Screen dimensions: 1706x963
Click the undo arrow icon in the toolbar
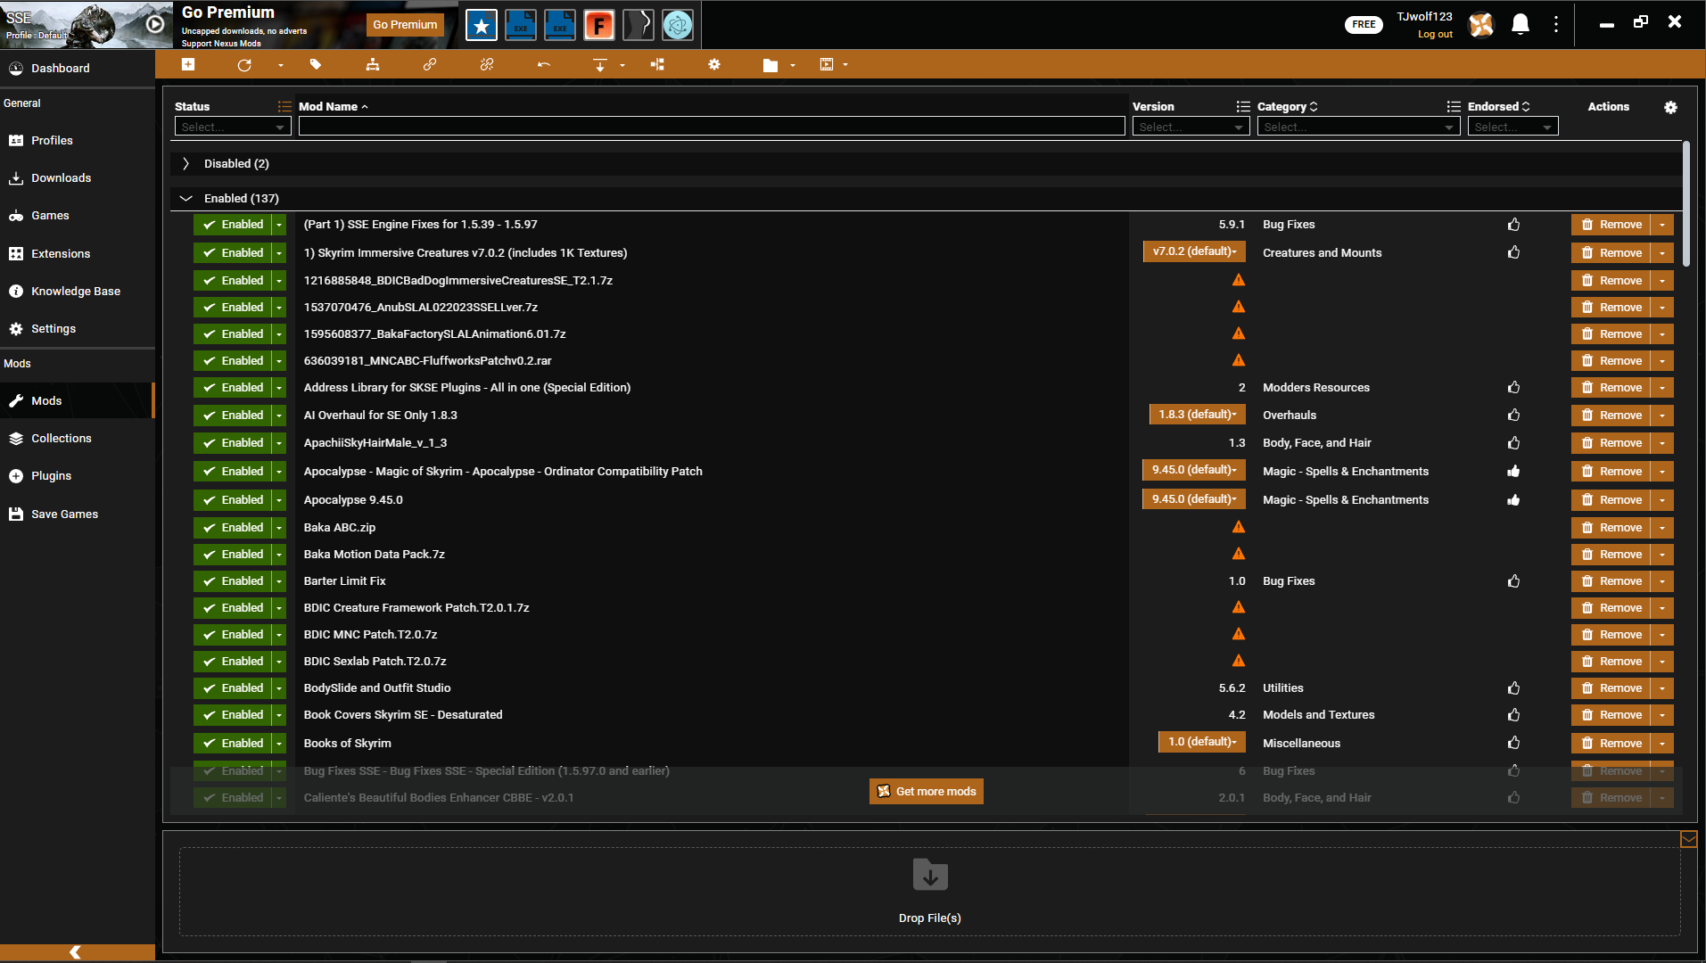pos(544,64)
